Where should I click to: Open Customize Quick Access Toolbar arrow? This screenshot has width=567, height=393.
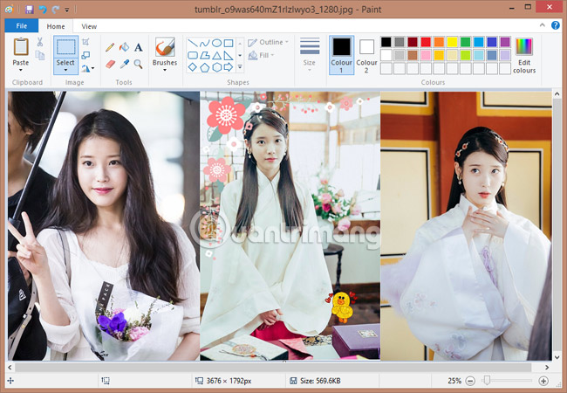(x=67, y=10)
